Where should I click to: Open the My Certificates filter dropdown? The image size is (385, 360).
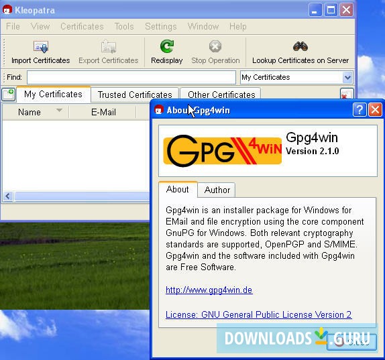[x=347, y=77]
